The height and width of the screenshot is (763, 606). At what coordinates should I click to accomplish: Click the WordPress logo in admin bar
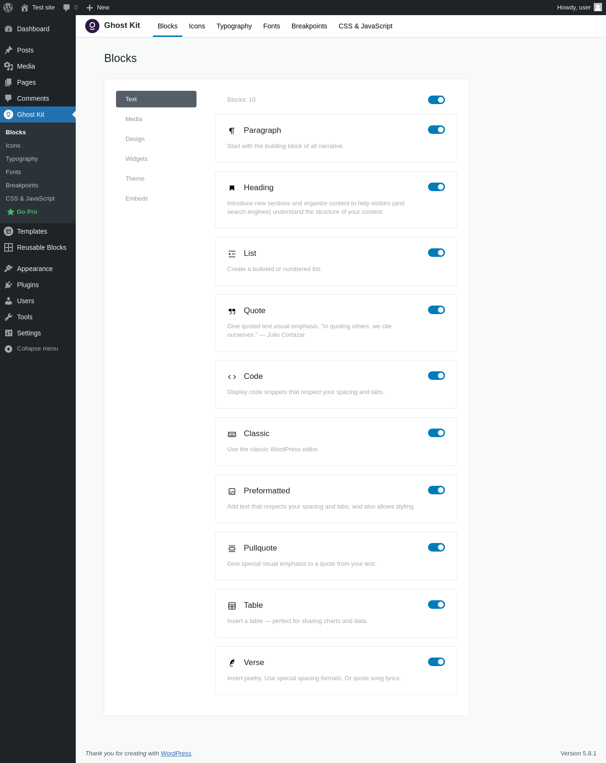point(8,8)
